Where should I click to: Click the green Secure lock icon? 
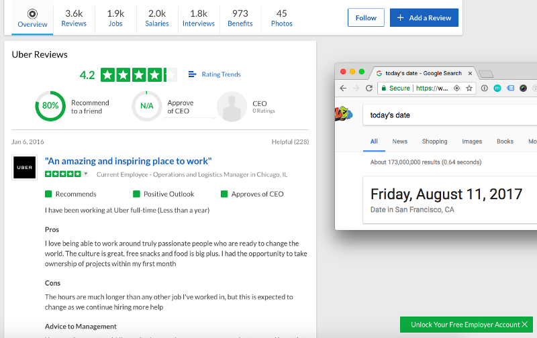point(383,88)
